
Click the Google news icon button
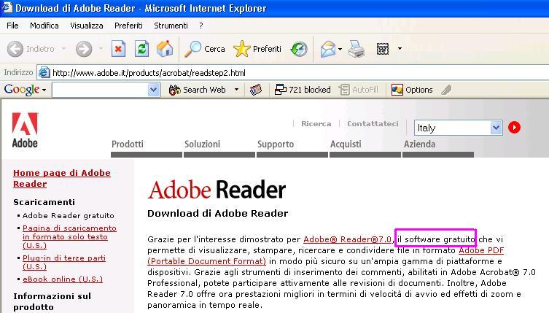tap(256, 90)
